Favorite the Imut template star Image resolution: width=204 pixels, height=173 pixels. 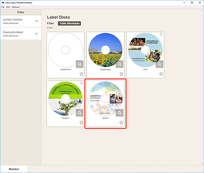tap(161, 74)
